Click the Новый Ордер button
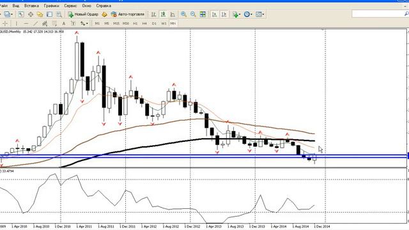 pos(83,14)
